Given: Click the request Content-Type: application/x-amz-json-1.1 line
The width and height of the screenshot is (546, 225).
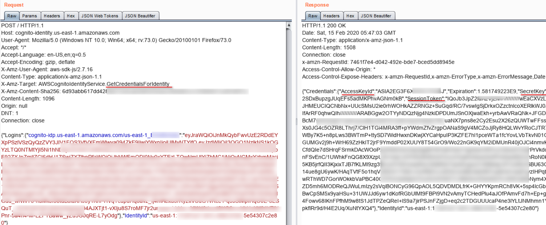Looking at the screenshot, I should tap(51, 77).
